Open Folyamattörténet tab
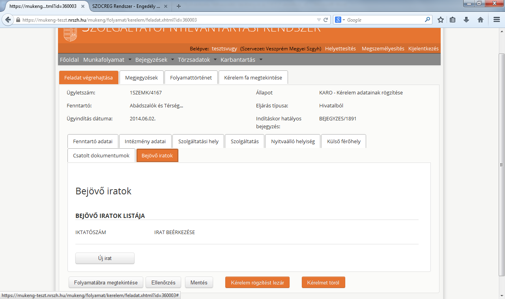 coord(191,78)
